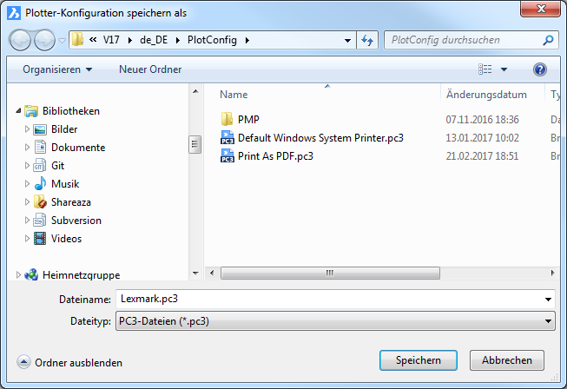Open the Organisieren menu
The image size is (567, 389).
pos(57,69)
